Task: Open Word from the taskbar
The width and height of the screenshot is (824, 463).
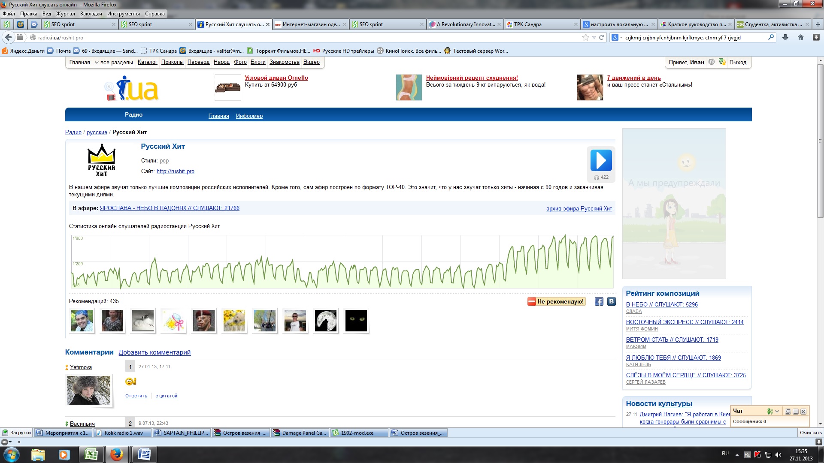Action: point(144,454)
